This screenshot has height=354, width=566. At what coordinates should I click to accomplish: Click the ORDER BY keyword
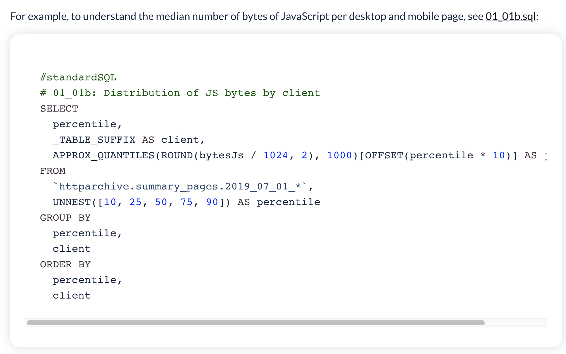pos(65,264)
